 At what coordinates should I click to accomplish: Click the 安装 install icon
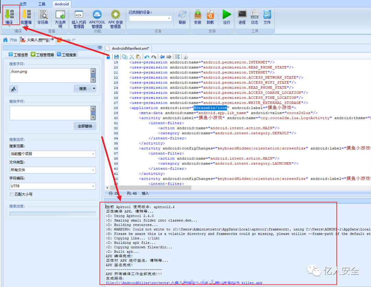coord(198,17)
